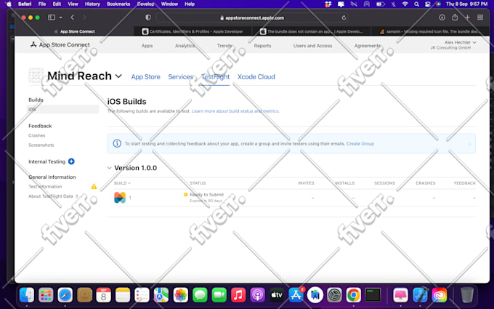The image size is (494, 309).
Task: Open Agreements in the top navigation
Action: click(x=368, y=46)
